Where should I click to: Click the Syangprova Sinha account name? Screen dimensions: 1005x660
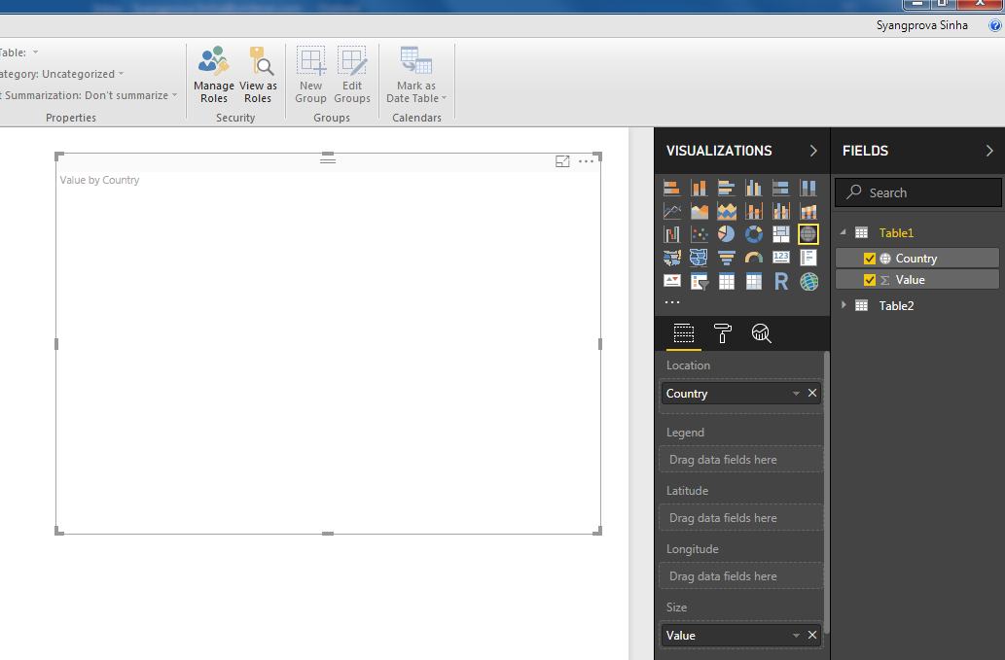click(921, 25)
